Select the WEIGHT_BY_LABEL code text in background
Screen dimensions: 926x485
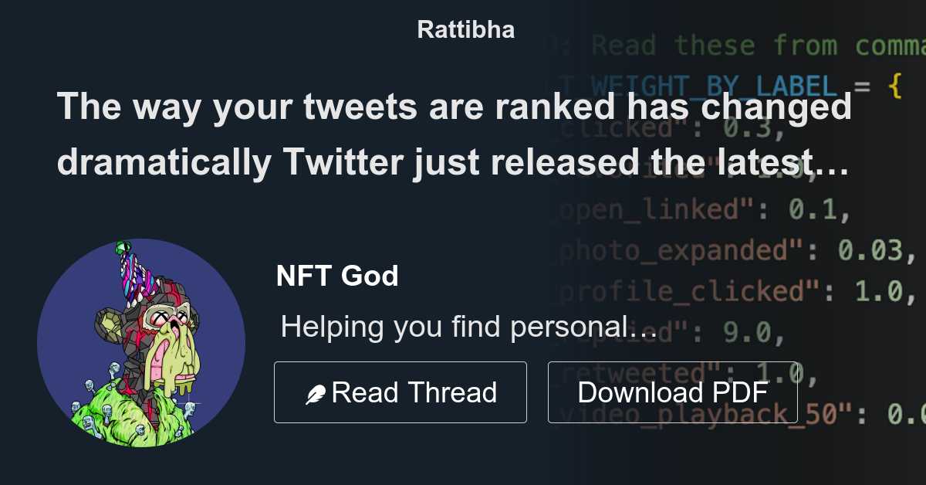(x=694, y=85)
